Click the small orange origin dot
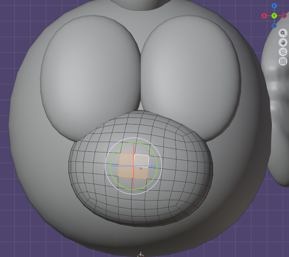 pos(141,168)
